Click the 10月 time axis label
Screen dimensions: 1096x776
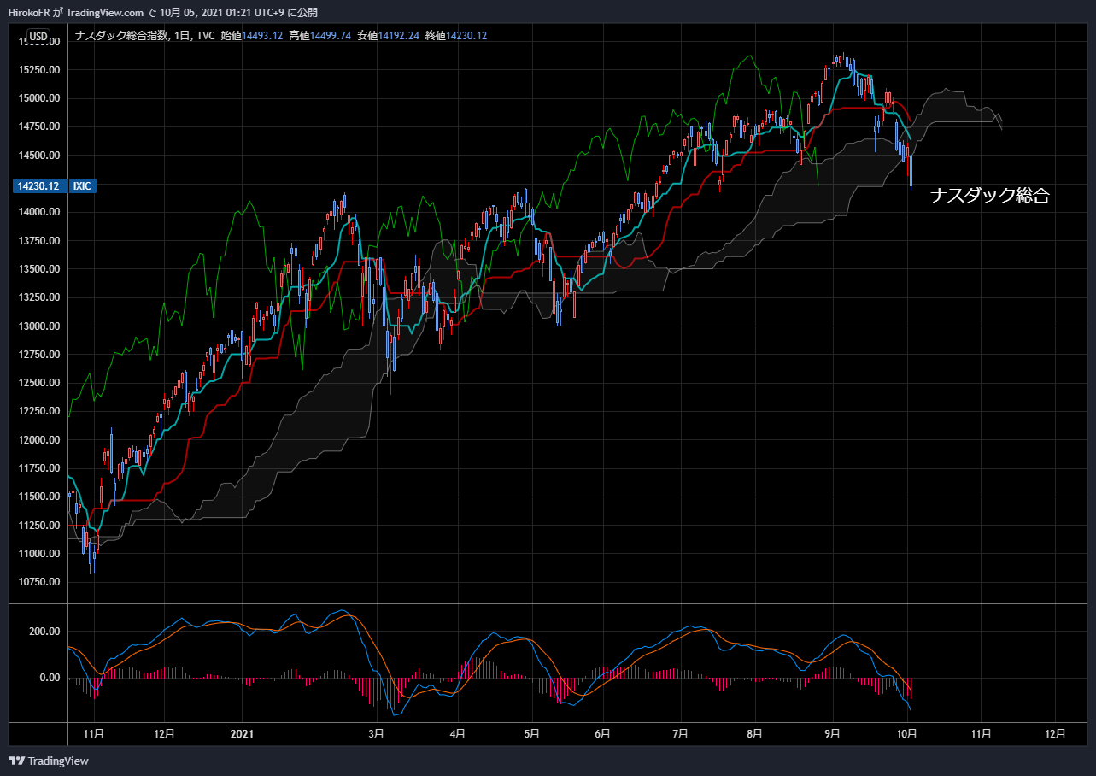coord(907,733)
